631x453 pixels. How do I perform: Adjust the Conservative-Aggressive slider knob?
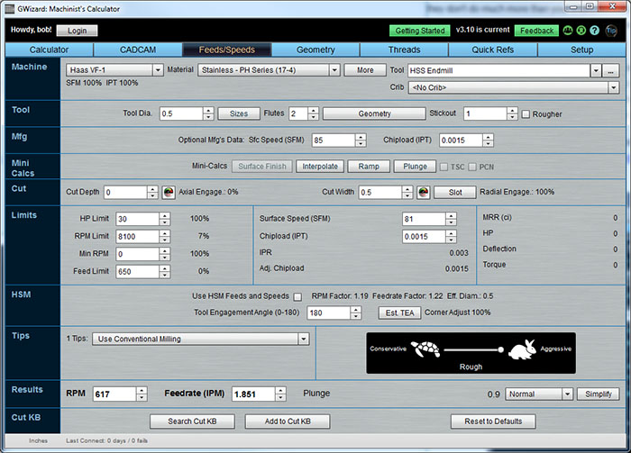[x=500, y=349]
